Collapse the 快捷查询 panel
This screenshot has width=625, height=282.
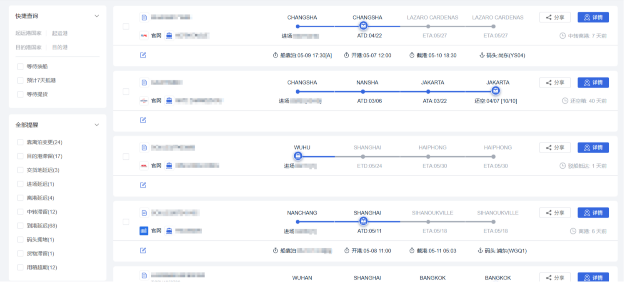(97, 16)
